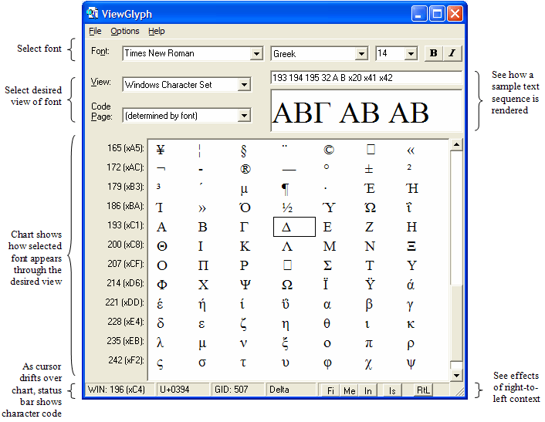The width and height of the screenshot is (545, 422).
Task: Select the capital Omega glyph in row 214
Action: coord(286,285)
